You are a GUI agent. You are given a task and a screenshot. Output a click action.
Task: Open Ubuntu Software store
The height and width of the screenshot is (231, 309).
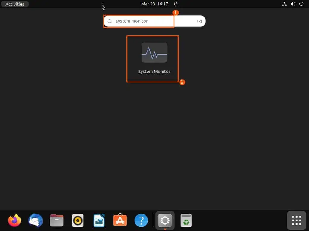point(120,220)
